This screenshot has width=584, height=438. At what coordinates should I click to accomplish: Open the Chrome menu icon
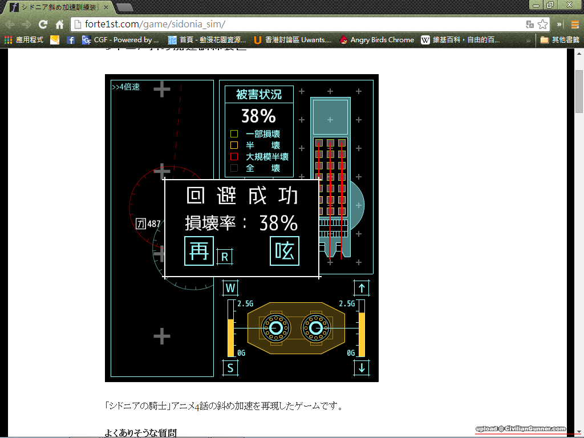[575, 25]
